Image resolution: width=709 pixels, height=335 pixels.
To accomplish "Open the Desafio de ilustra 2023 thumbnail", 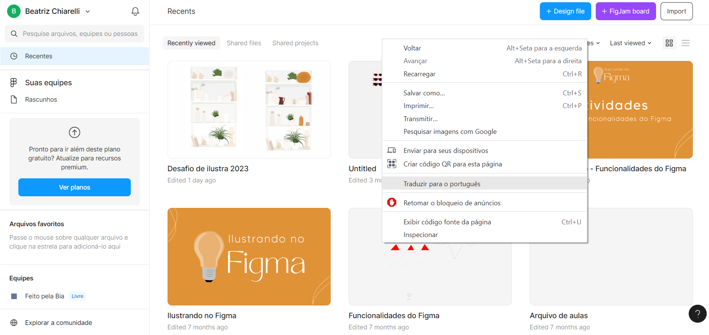I will pyautogui.click(x=249, y=110).
